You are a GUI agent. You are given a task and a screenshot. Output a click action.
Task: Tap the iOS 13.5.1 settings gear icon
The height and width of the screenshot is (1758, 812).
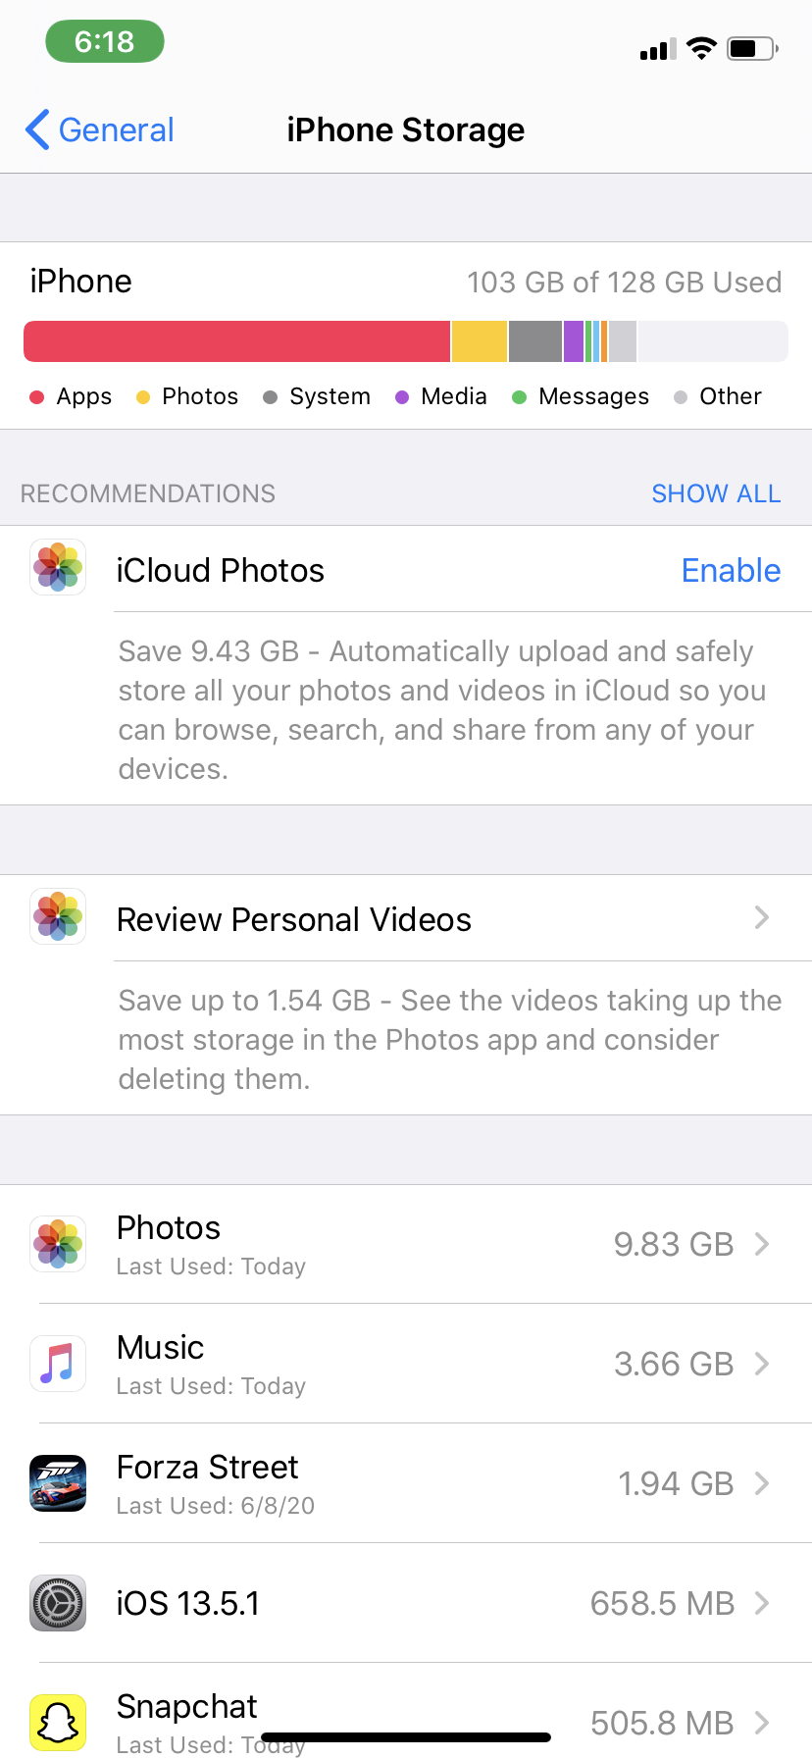[x=58, y=1603]
